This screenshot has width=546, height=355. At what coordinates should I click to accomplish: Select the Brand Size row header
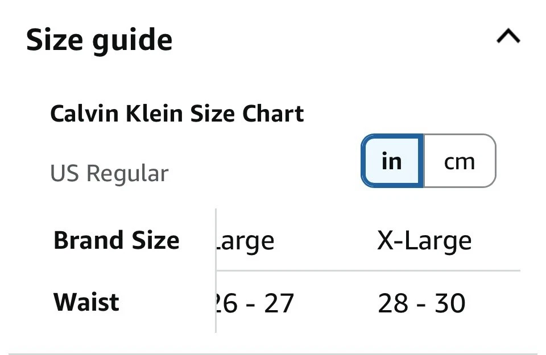click(116, 240)
